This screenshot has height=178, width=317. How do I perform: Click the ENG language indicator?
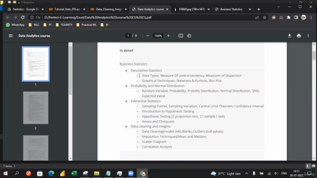point(284,174)
